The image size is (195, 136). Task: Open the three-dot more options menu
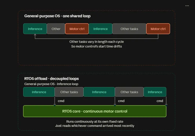[187, 6]
